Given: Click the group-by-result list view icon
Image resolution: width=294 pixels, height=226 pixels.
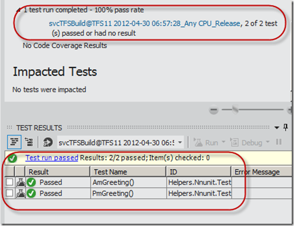Looking at the screenshot, I should [14, 142].
